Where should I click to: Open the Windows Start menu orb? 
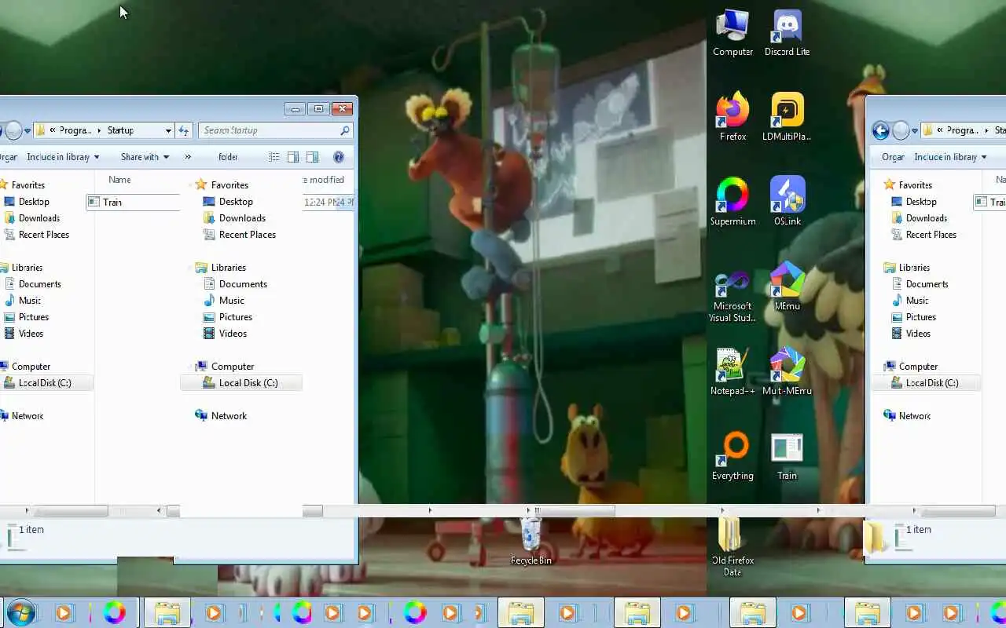pyautogui.click(x=20, y=612)
